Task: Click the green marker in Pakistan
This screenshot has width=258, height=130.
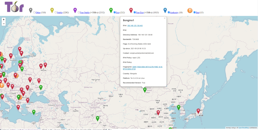Action: [x=98, y=118]
